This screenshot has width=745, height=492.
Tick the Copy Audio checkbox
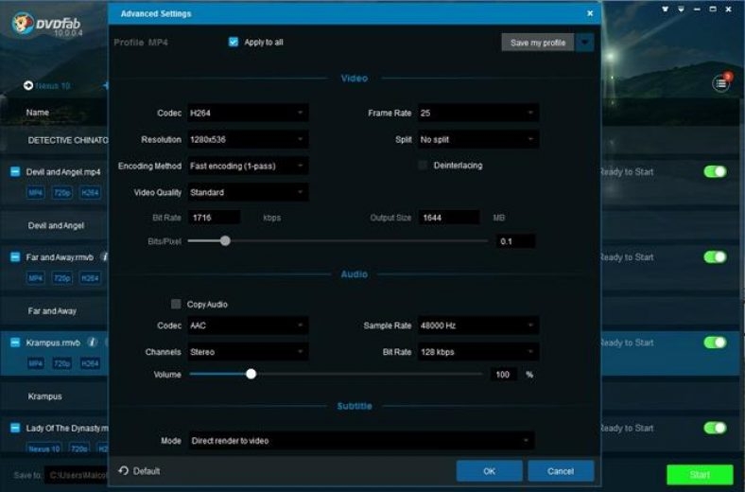coord(176,305)
